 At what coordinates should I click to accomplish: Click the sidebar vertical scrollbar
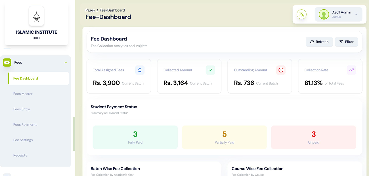(74, 134)
